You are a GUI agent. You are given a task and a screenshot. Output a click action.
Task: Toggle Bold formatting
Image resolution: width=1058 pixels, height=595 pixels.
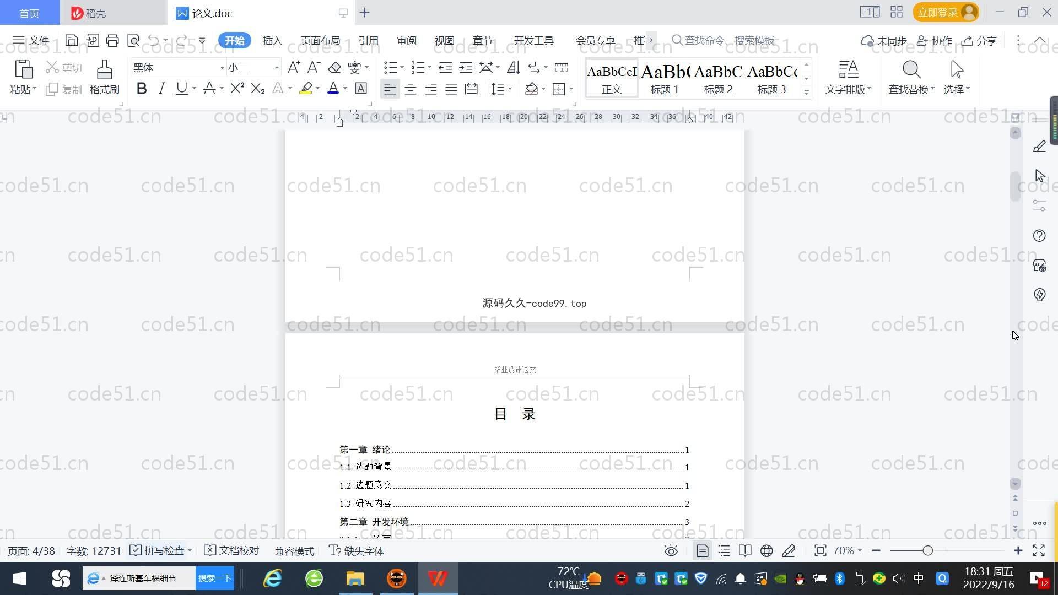tap(142, 88)
